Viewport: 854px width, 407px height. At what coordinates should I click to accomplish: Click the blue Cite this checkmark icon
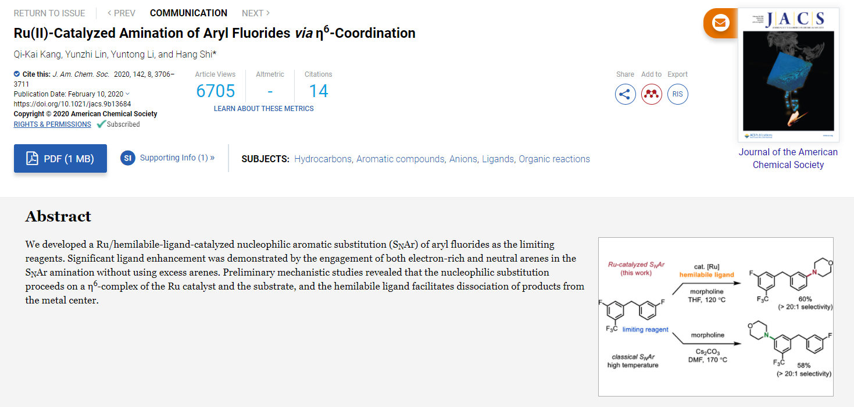tap(17, 74)
